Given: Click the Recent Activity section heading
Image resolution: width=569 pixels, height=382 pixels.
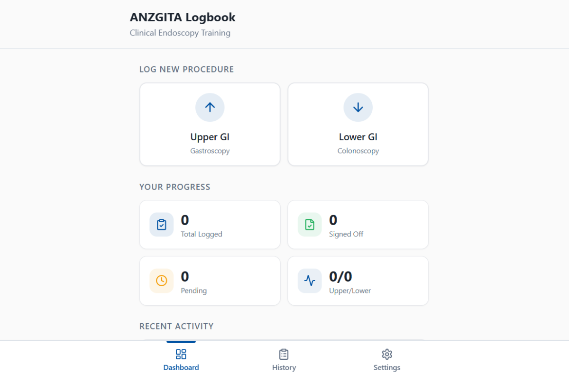Looking at the screenshot, I should point(176,326).
